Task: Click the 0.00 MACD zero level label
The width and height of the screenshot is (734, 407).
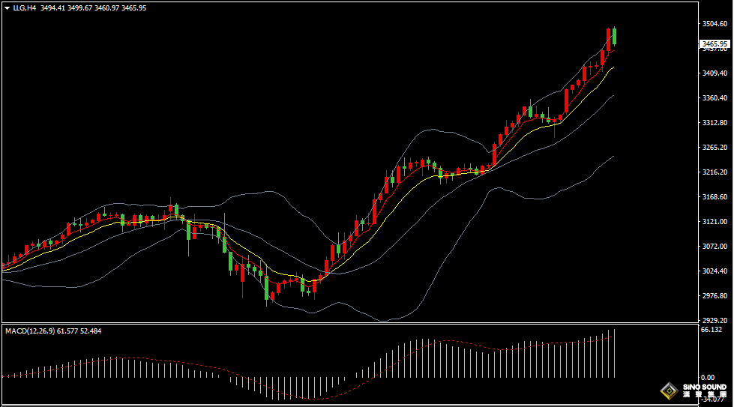Action: (x=708, y=377)
